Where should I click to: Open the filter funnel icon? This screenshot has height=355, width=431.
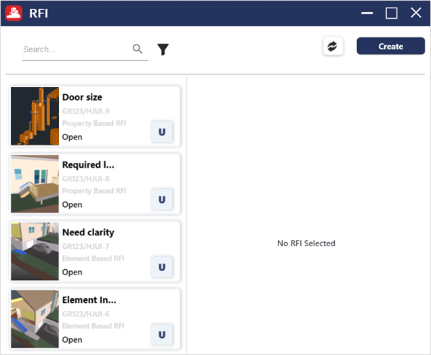point(163,49)
